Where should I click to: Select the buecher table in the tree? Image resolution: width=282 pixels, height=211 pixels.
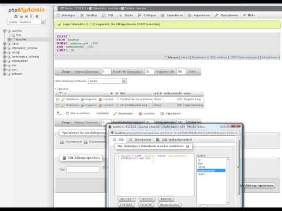click(x=21, y=39)
